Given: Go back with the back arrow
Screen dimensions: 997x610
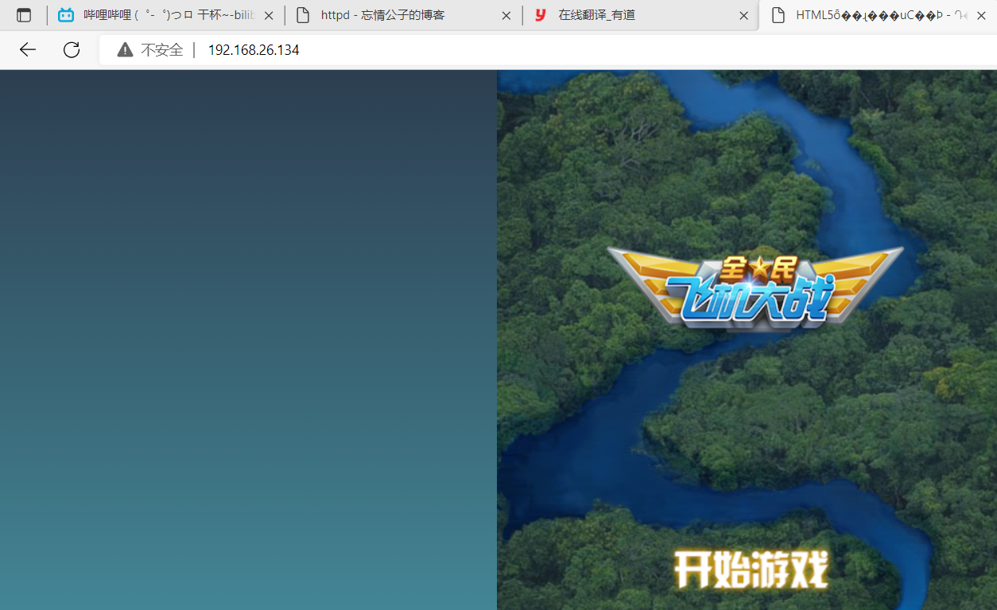Looking at the screenshot, I should (28, 50).
